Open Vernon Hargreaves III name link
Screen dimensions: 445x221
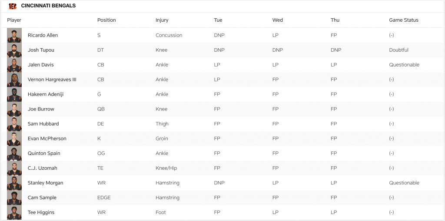pos(52,80)
